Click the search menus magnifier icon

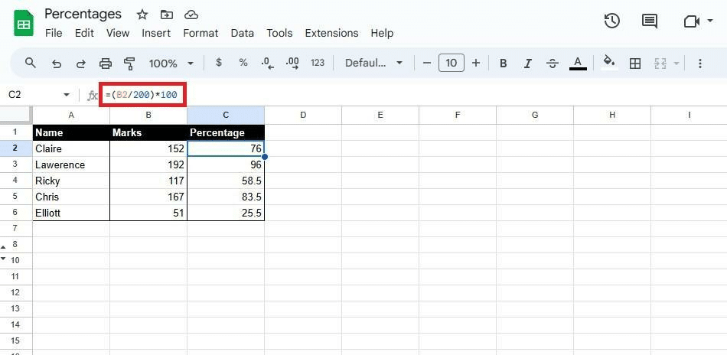pyautogui.click(x=31, y=63)
